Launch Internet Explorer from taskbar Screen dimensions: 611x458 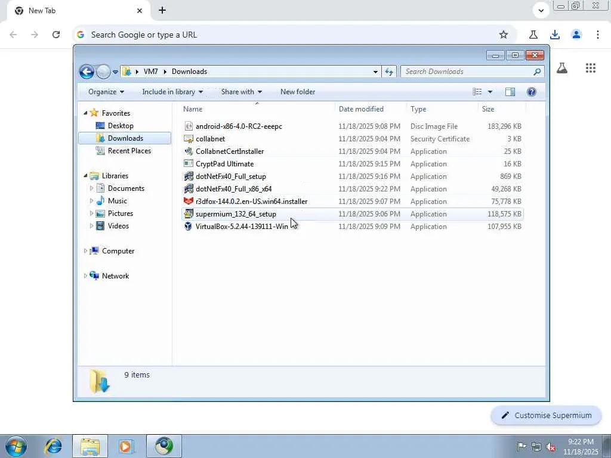coord(53,446)
